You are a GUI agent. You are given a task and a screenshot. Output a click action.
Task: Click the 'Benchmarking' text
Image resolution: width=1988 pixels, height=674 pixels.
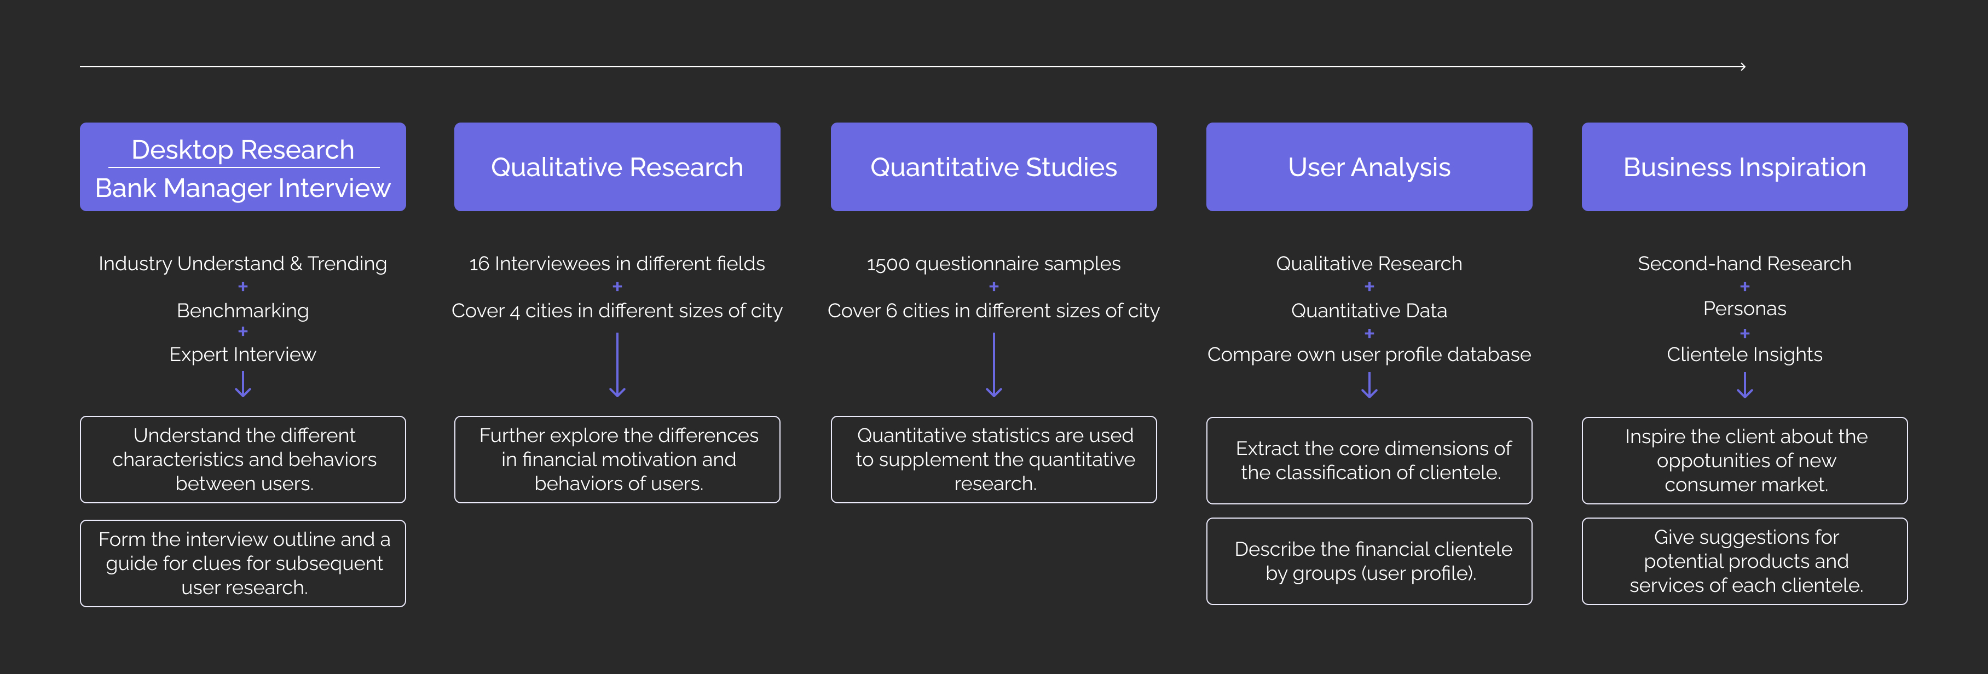point(242,311)
